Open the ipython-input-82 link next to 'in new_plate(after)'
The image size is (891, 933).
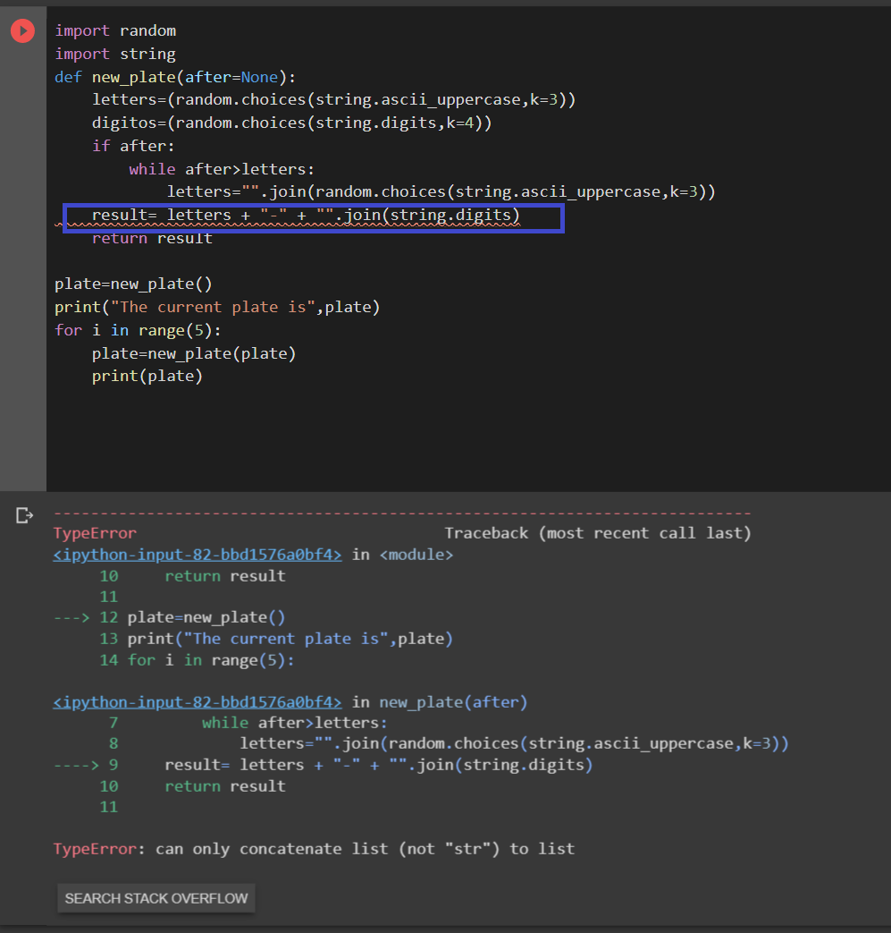pyautogui.click(x=198, y=702)
